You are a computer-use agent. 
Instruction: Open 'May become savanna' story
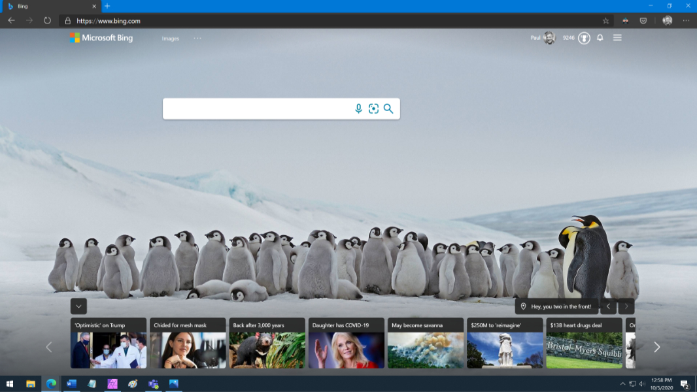tap(426, 343)
